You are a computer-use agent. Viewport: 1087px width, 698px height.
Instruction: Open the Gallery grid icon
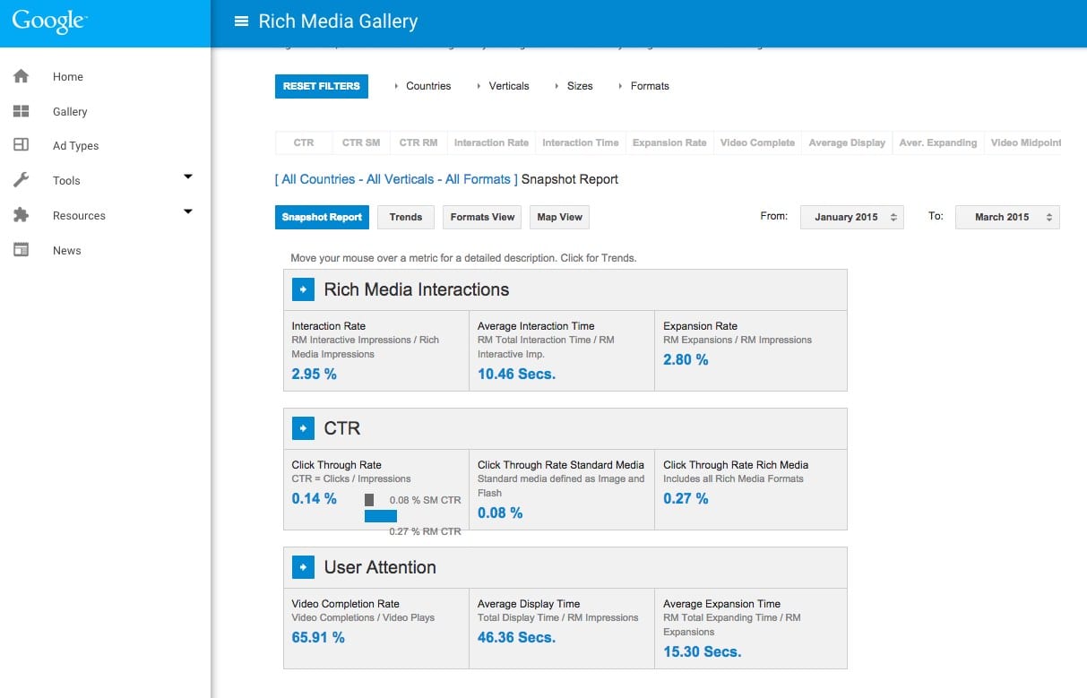pyautogui.click(x=22, y=111)
